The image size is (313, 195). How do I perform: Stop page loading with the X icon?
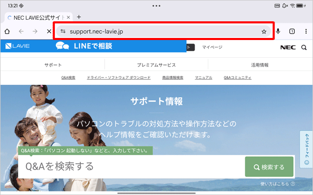point(49,31)
